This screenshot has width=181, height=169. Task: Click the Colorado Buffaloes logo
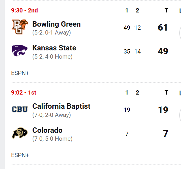click(x=20, y=133)
